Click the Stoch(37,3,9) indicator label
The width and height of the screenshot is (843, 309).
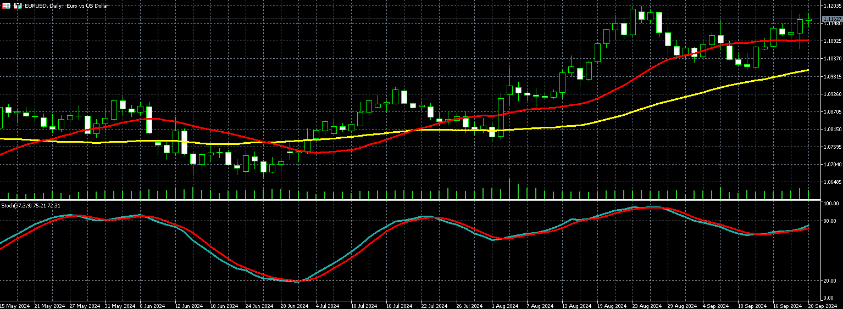23,205
